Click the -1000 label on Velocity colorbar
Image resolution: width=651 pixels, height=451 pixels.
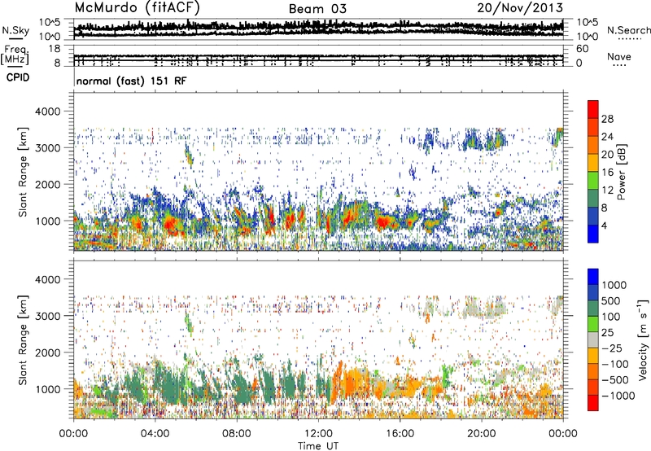pos(618,396)
